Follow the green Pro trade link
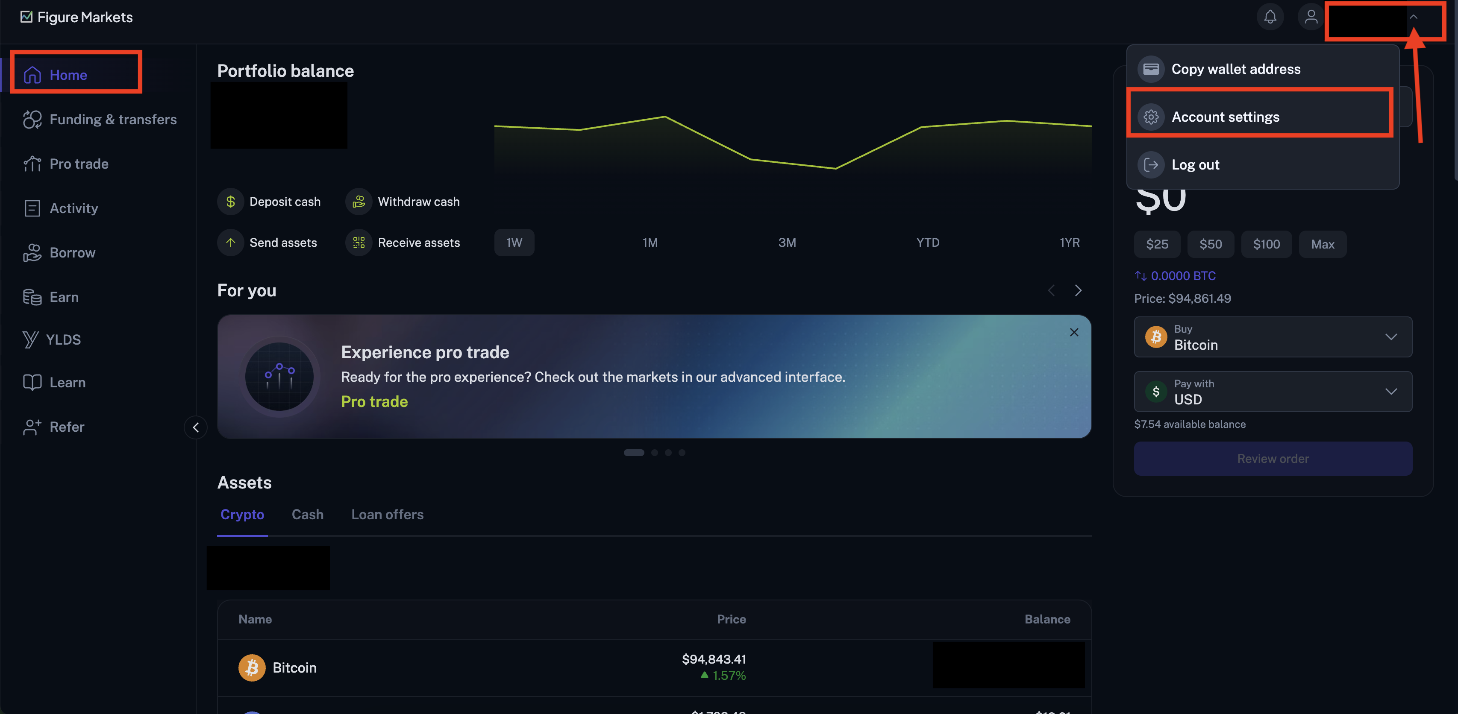The width and height of the screenshot is (1458, 714). tap(374, 402)
